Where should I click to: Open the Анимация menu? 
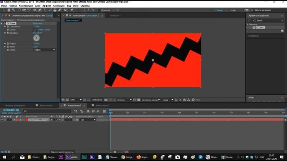point(59,6)
